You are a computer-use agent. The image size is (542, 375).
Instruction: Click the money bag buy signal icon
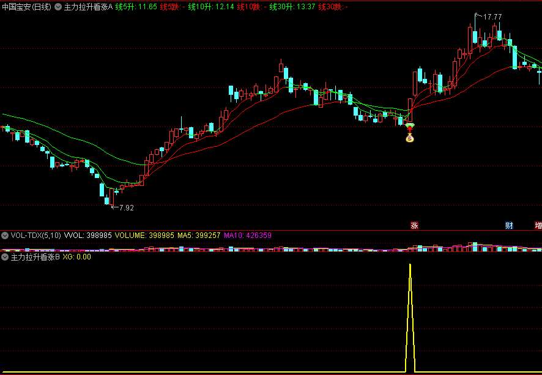(x=410, y=138)
